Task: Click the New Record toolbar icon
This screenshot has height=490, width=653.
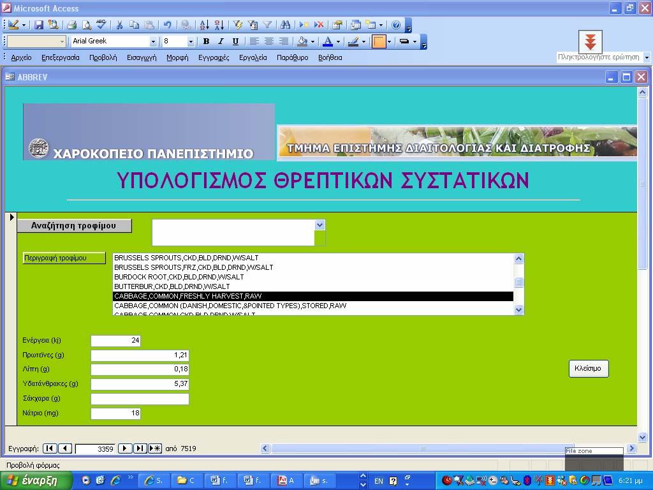Action: (x=304, y=26)
